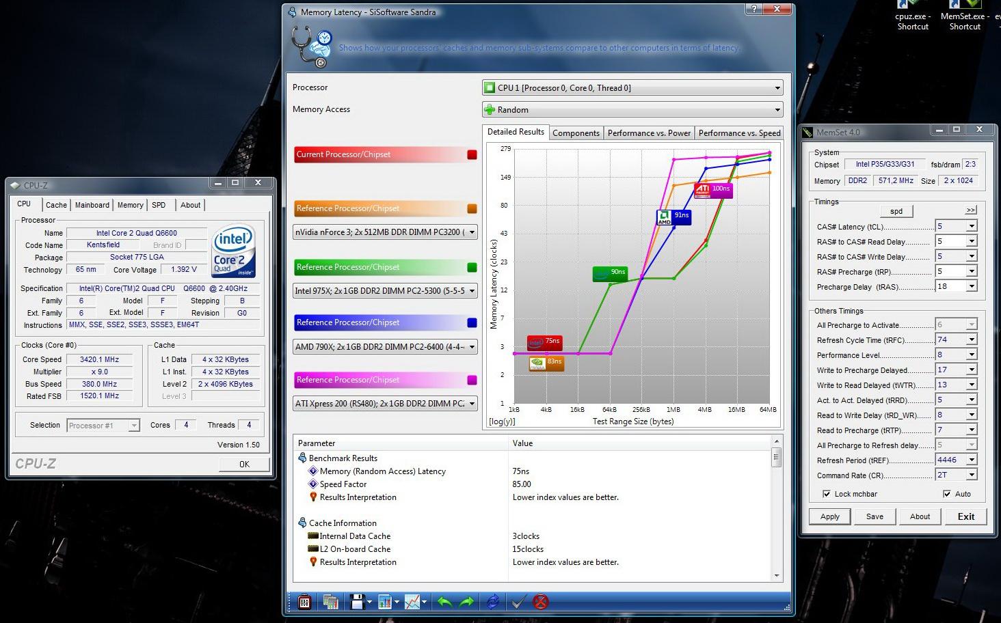Viewport: 1001px width, 623px height.
Task: Click the AMD 91ns marker on the chart
Action: tap(673, 217)
